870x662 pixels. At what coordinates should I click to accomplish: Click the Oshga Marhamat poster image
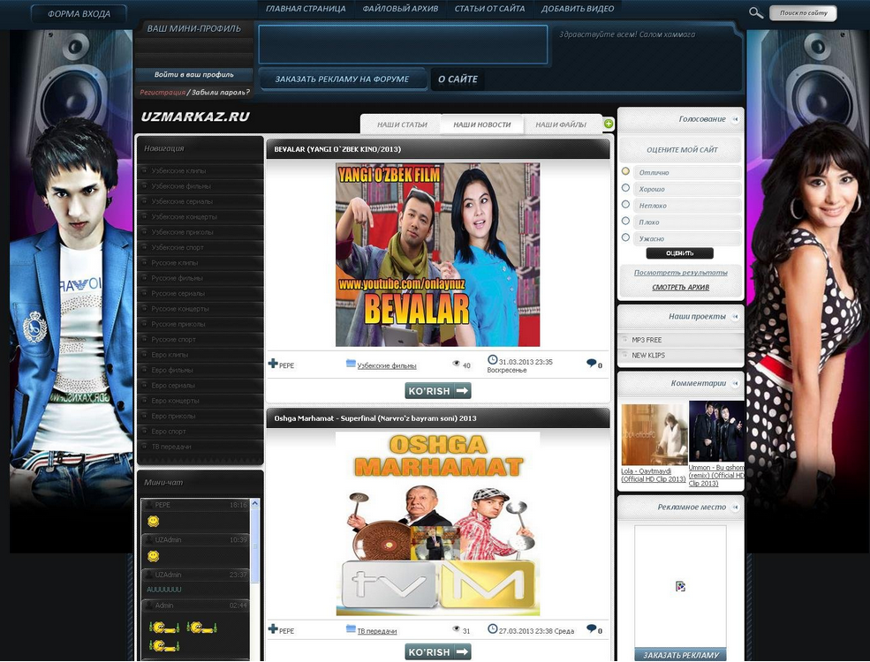[x=438, y=524]
